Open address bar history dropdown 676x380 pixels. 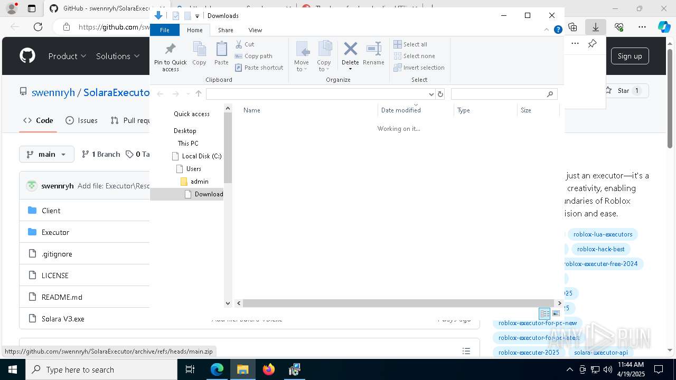pyautogui.click(x=431, y=94)
